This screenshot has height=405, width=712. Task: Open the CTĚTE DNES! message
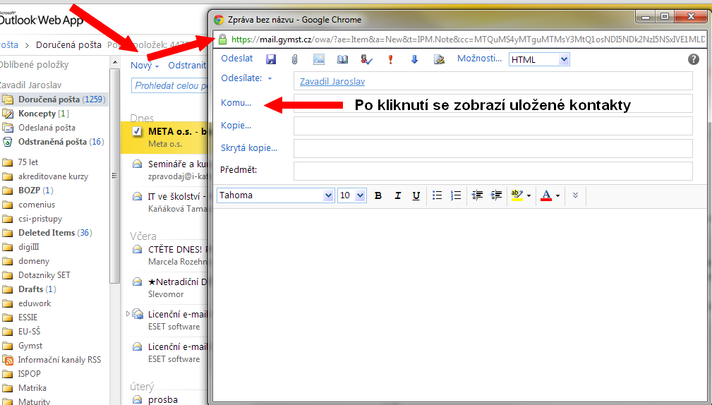point(165,255)
